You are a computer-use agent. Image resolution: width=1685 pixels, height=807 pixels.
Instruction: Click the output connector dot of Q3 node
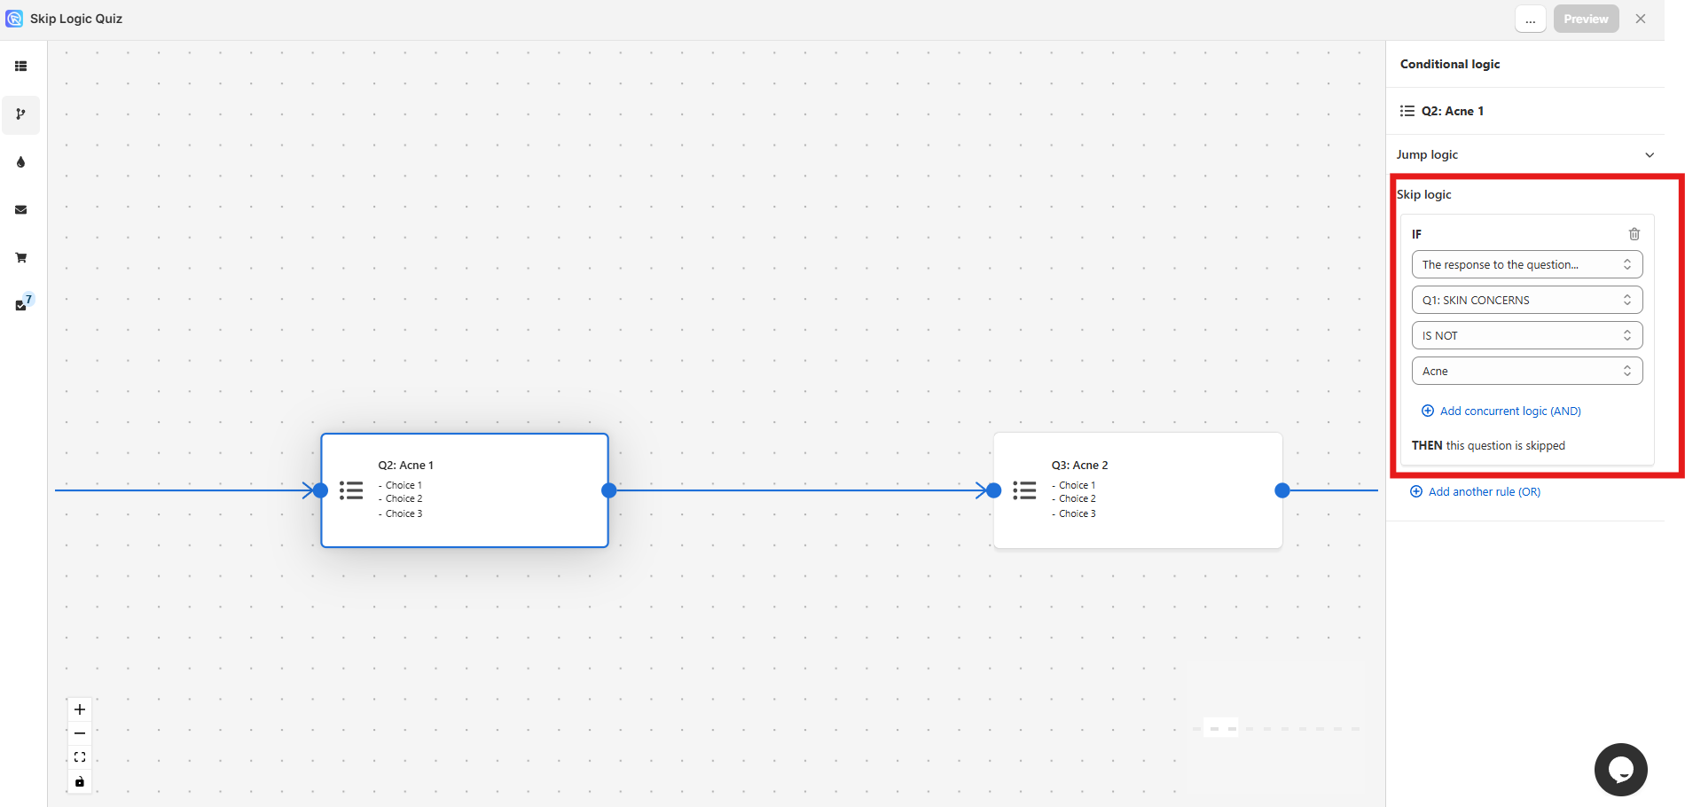[x=1282, y=490]
